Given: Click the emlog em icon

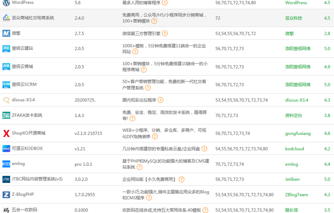Looking at the screenshot, I should tap(6, 164).
